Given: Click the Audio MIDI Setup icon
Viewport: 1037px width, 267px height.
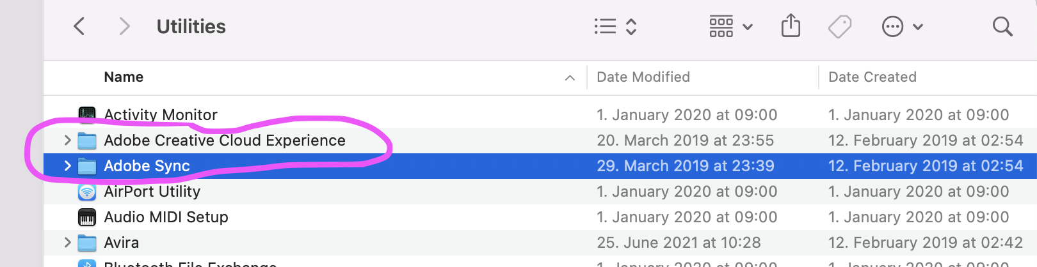Looking at the screenshot, I should (87, 217).
